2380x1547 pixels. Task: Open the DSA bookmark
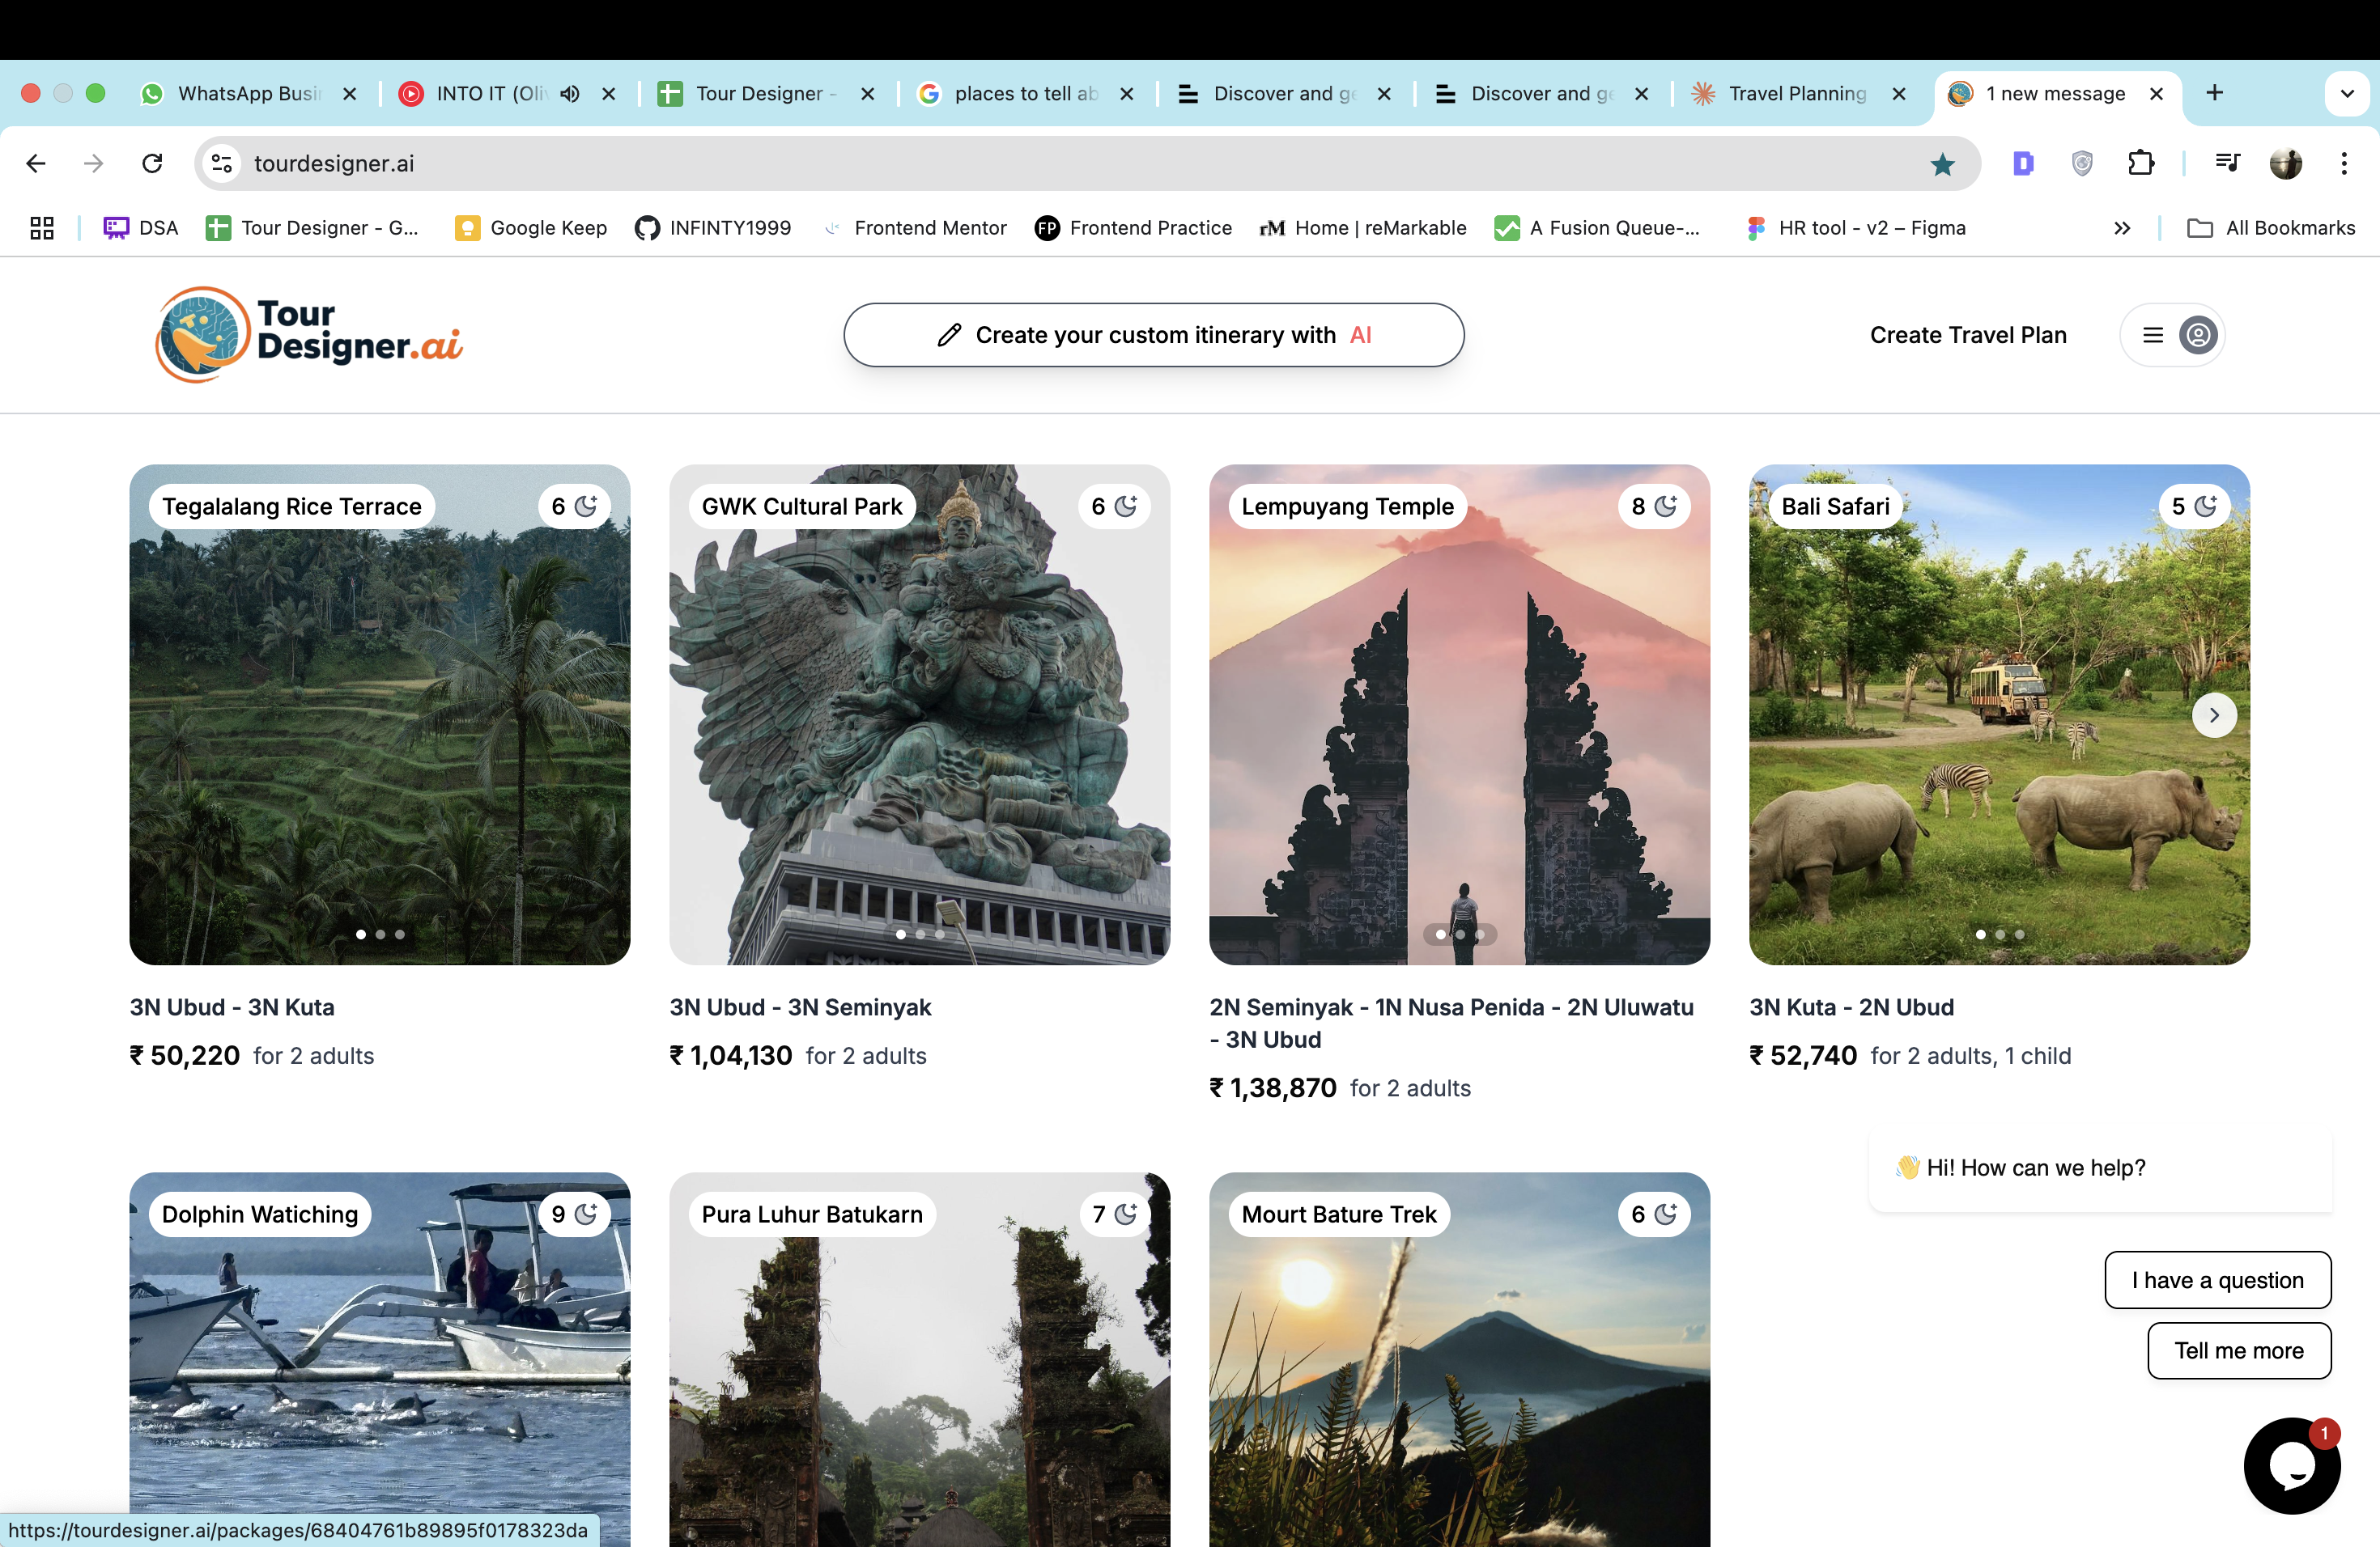141,228
